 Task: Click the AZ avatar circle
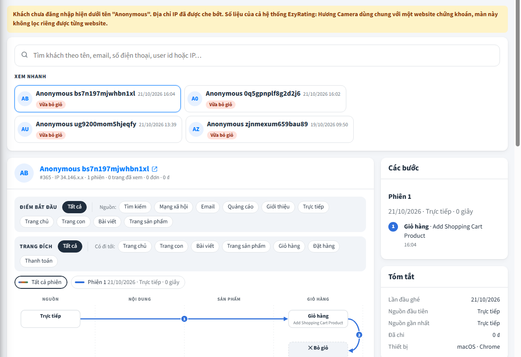click(x=196, y=129)
